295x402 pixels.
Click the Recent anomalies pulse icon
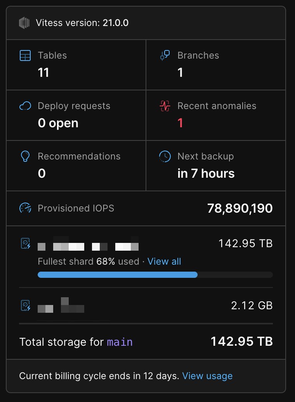165,106
